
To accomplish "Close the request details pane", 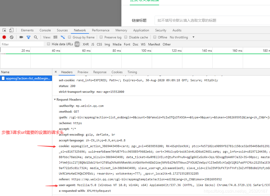I will tap(56, 72).
